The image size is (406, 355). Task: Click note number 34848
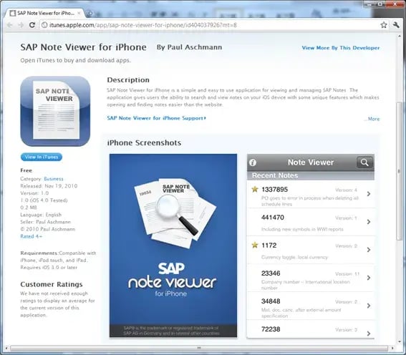pos(271,301)
